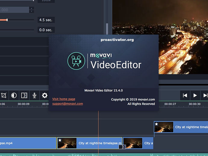Click the Copyright © 2019 movavi.com text
The width and height of the screenshot is (208, 156).
coord(133,100)
